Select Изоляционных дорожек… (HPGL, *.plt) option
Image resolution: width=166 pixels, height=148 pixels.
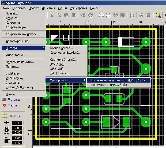click(x=119, y=80)
